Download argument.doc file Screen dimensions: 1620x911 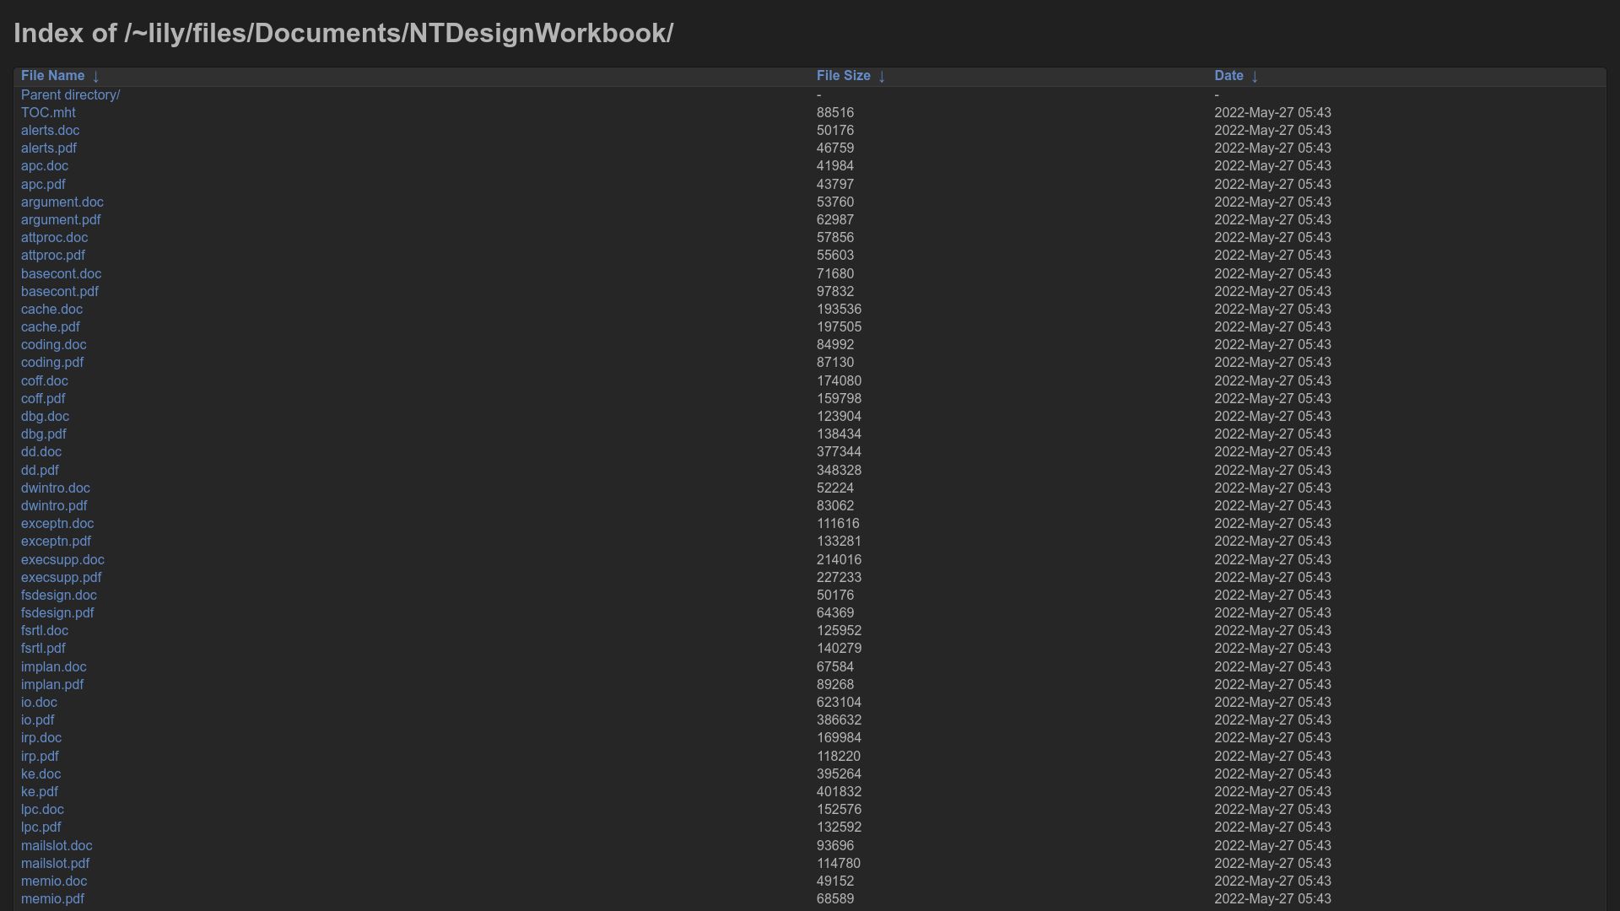point(62,202)
